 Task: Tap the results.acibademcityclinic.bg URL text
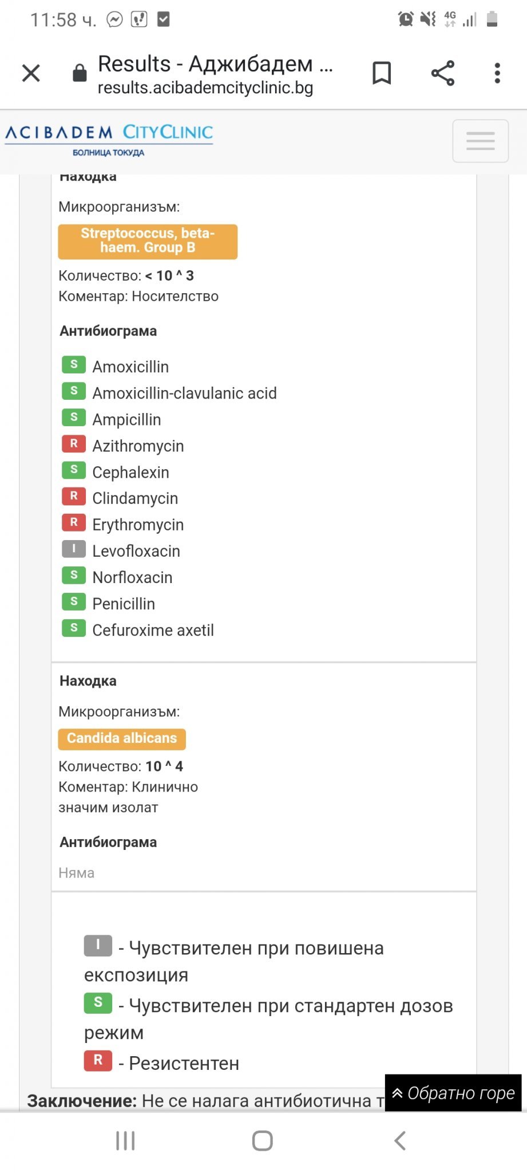[x=205, y=88]
